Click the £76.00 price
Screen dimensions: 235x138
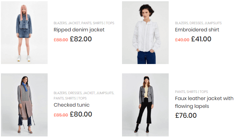pos(186,115)
